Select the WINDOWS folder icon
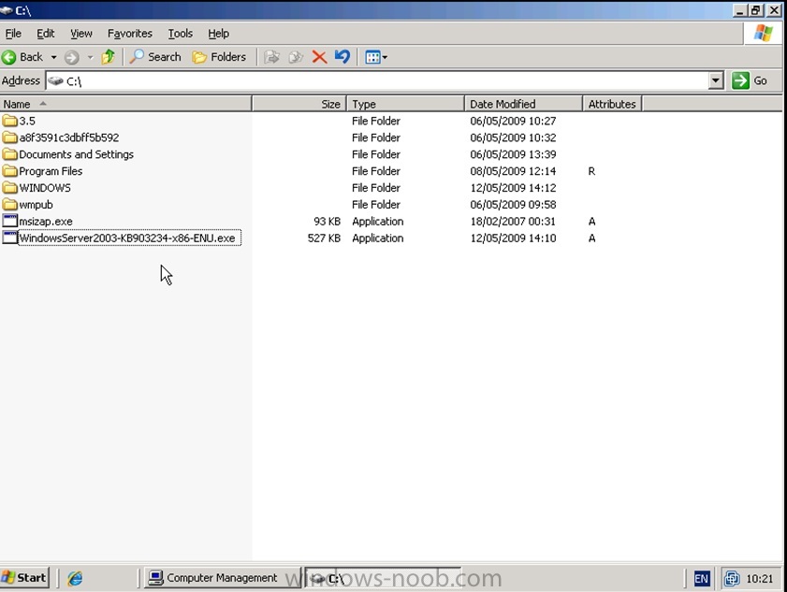787x592 pixels. [9, 188]
